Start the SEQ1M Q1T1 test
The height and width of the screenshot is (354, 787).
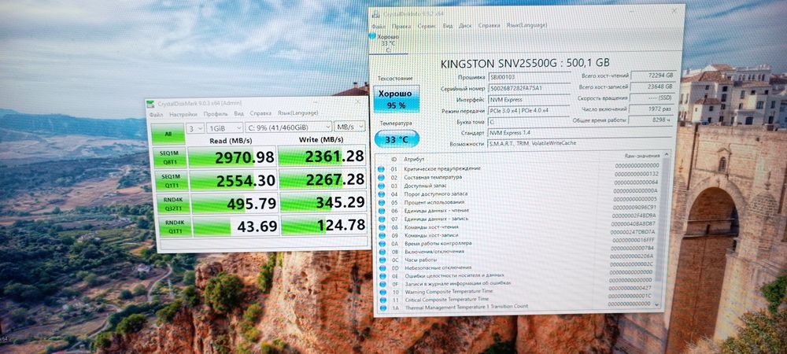[x=171, y=180]
